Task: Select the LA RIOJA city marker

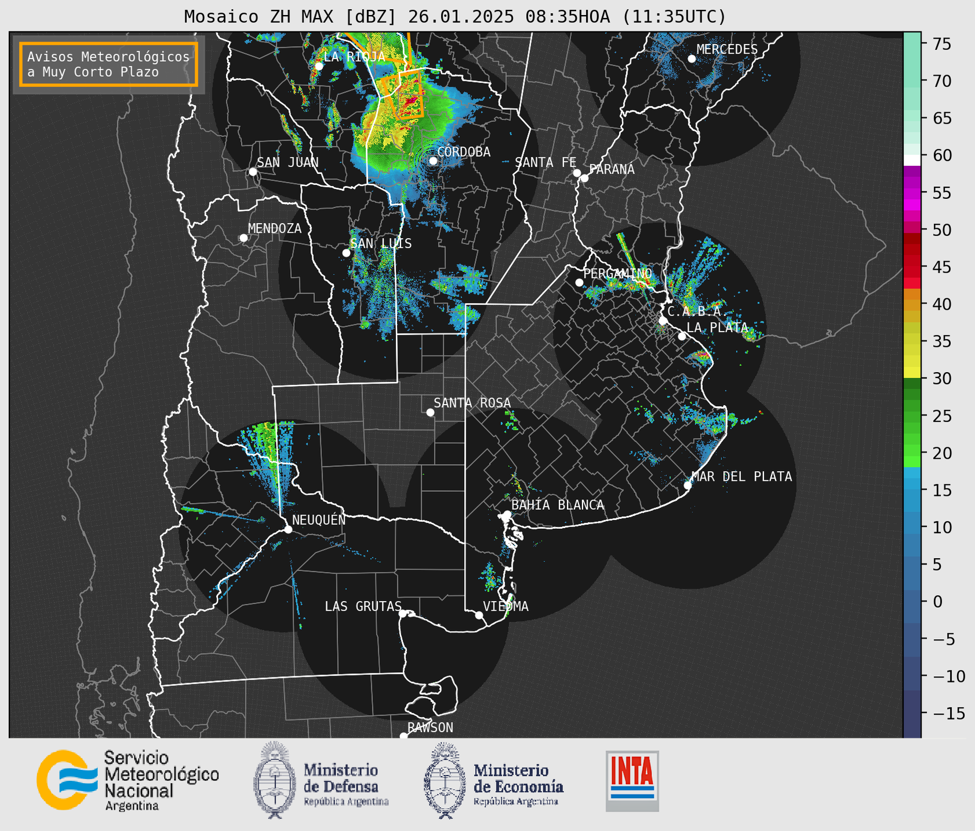Action: pyautogui.click(x=319, y=66)
